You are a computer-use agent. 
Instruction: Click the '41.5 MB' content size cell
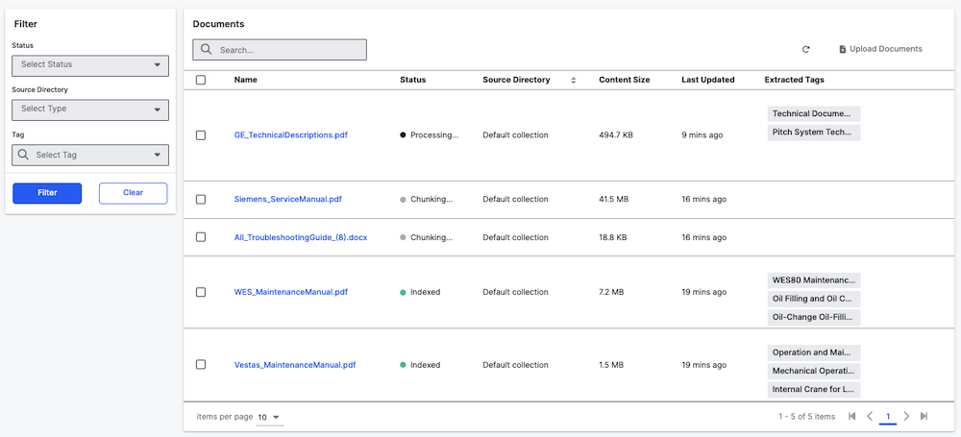(613, 199)
